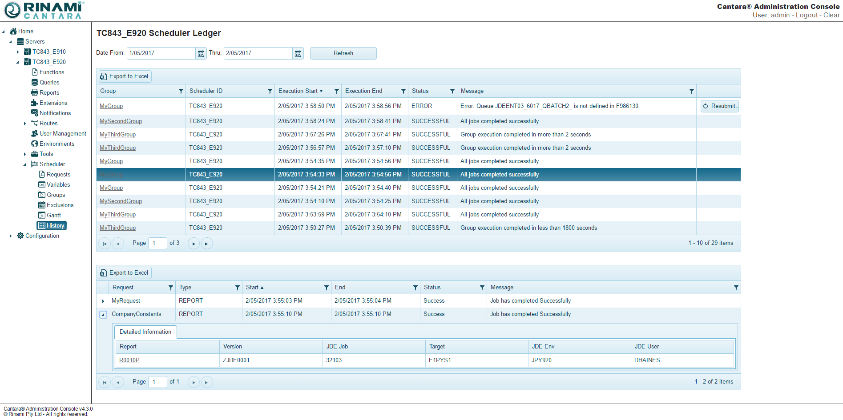This screenshot has height=420, width=843.
Task: Collapse the CompanyConstants row details
Action: pos(103,315)
